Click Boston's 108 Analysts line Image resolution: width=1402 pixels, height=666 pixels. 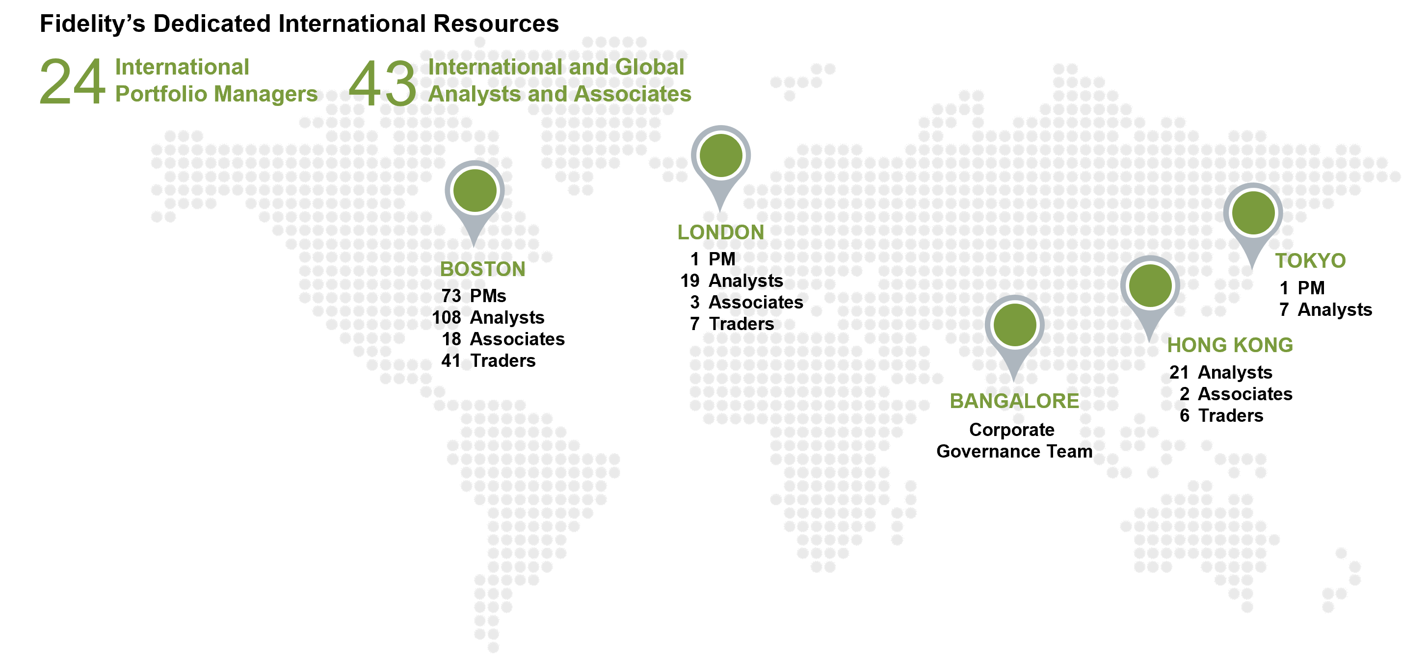pyautogui.click(x=488, y=317)
